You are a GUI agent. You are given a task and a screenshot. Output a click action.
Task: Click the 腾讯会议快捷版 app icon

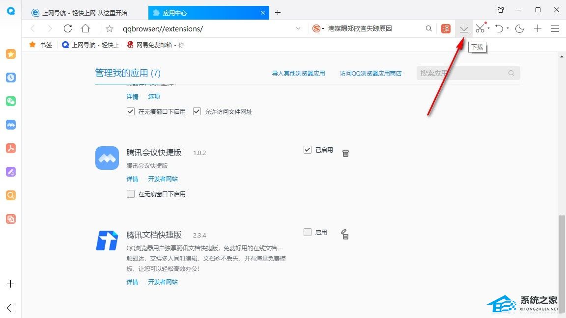107,158
